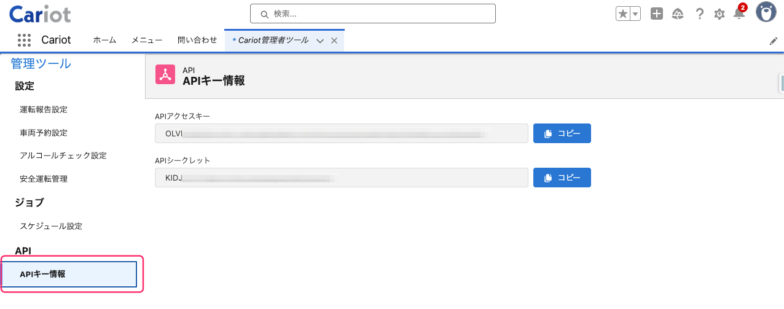Open the 問い合わせ tab
Screen dimensions: 784x309
pos(197,40)
